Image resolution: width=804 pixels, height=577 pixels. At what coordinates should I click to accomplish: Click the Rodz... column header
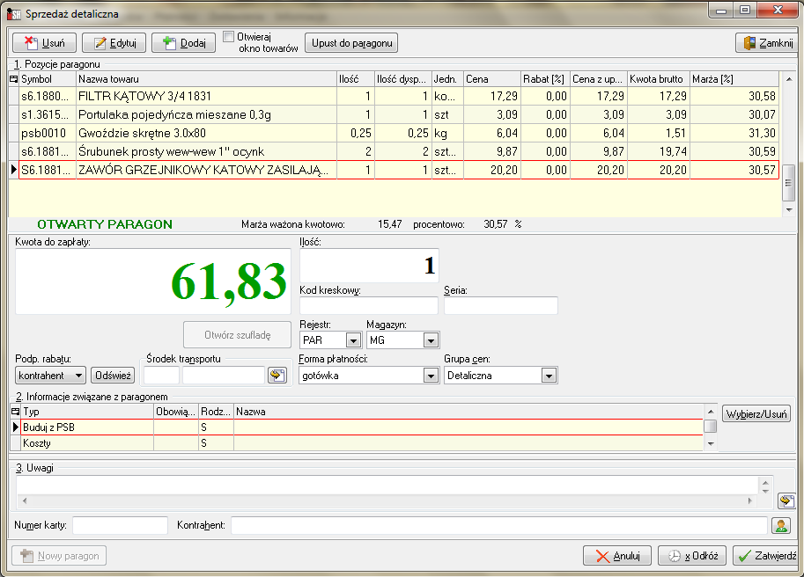click(216, 411)
